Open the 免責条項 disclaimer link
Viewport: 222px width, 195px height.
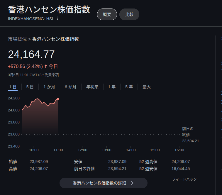point(52,75)
